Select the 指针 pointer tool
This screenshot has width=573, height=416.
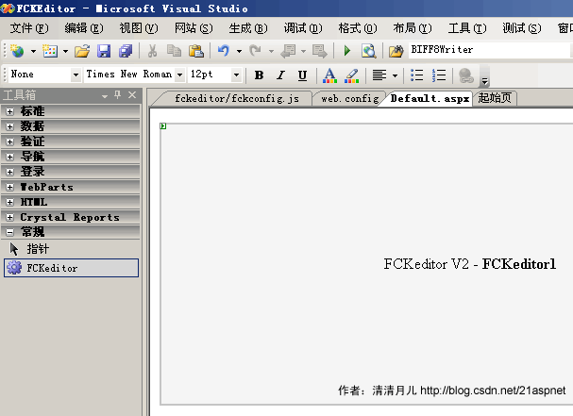click(x=71, y=249)
